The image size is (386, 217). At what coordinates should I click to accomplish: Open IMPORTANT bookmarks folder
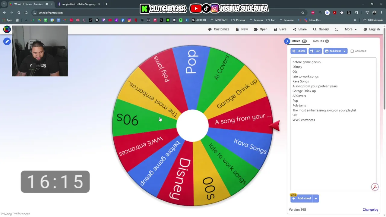(219, 20)
